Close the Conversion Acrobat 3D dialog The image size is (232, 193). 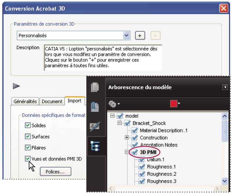pos(224,8)
